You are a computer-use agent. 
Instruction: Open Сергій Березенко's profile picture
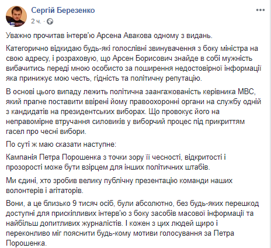tap(16, 16)
